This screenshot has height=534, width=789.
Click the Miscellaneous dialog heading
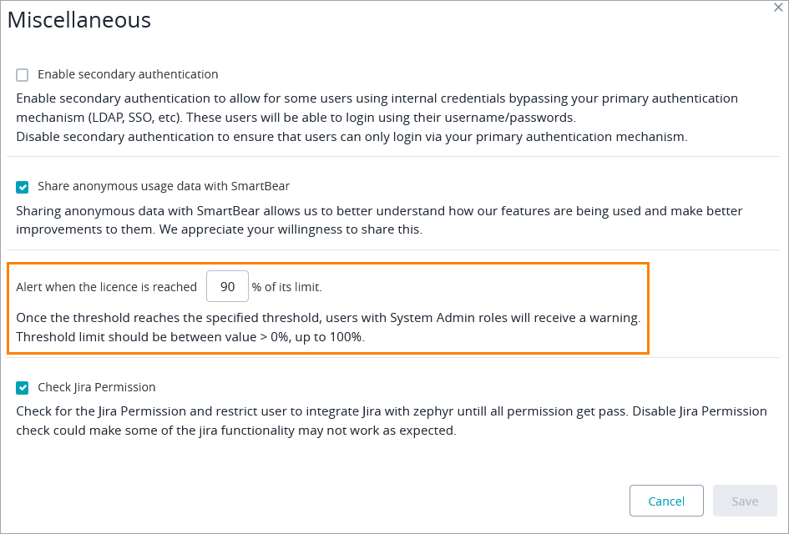79,21
